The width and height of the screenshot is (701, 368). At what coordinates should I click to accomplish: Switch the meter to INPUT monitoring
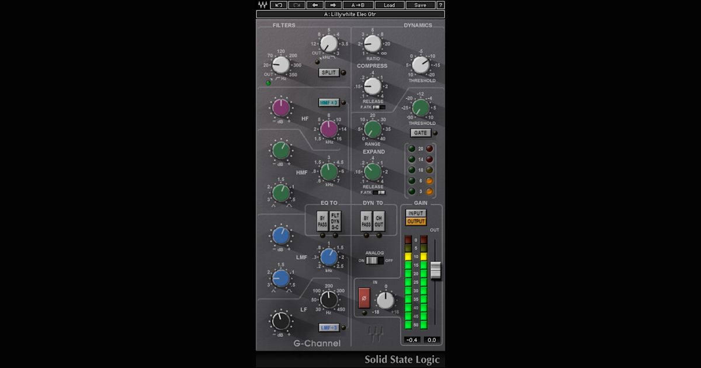[416, 214]
